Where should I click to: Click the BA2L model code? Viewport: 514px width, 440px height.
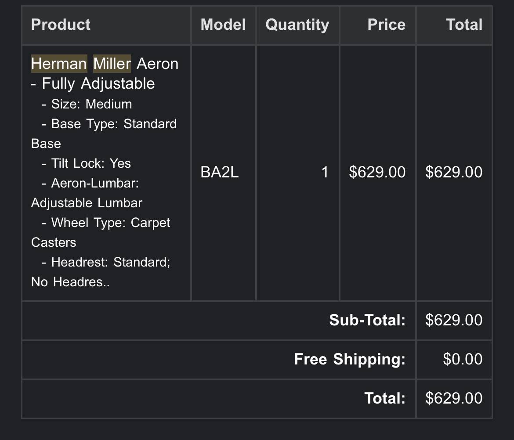220,172
